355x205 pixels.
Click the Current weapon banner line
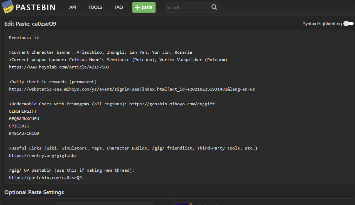(118, 60)
